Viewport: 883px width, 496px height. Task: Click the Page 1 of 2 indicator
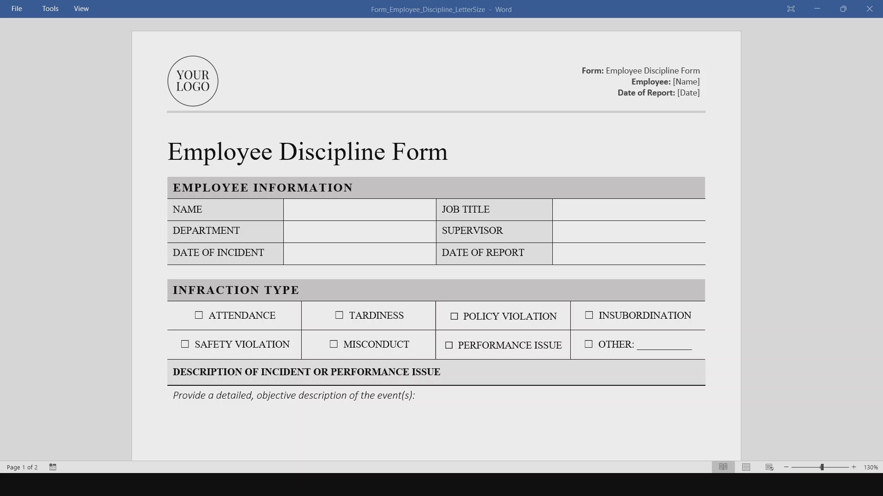click(x=22, y=467)
